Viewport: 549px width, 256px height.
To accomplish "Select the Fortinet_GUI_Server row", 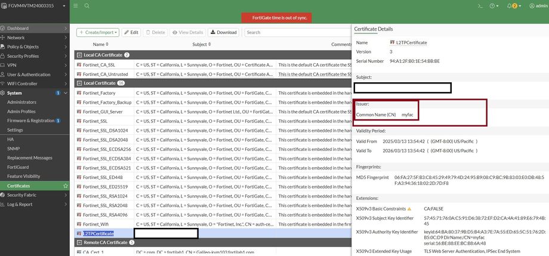I will click(x=213, y=112).
